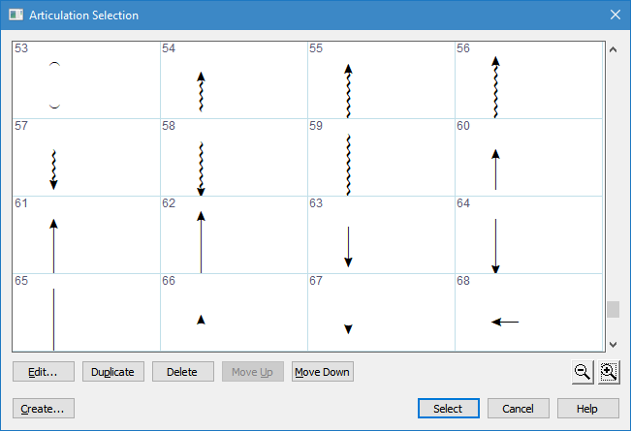This screenshot has height=431, width=631.
Task: Click the Move Down button
Action: pyautogui.click(x=323, y=372)
